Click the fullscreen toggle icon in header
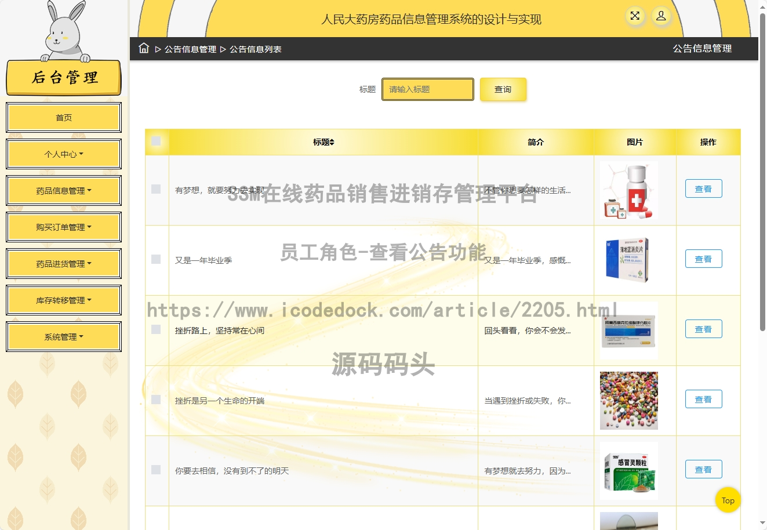The image size is (767, 530). tap(635, 16)
